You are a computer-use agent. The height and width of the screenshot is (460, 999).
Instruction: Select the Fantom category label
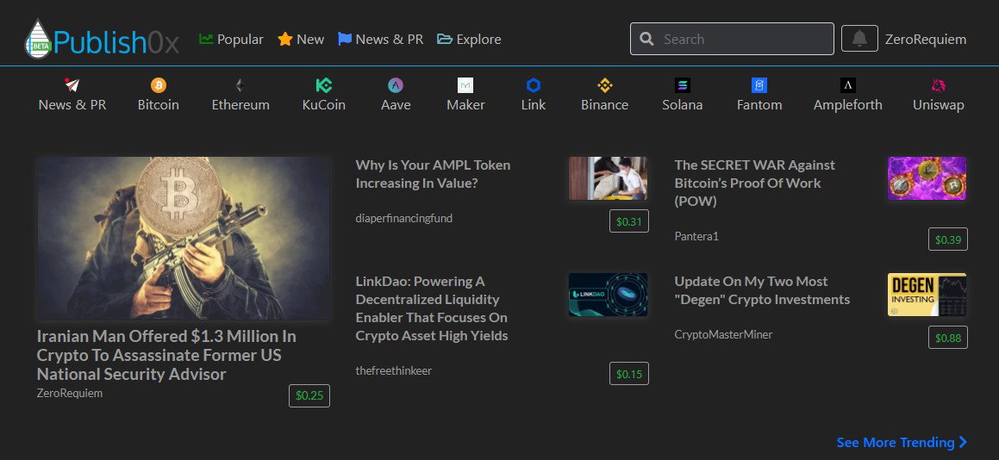click(x=759, y=105)
